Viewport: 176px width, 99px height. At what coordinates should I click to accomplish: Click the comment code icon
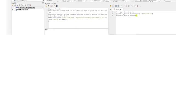pyautogui.click(x=135, y=6)
